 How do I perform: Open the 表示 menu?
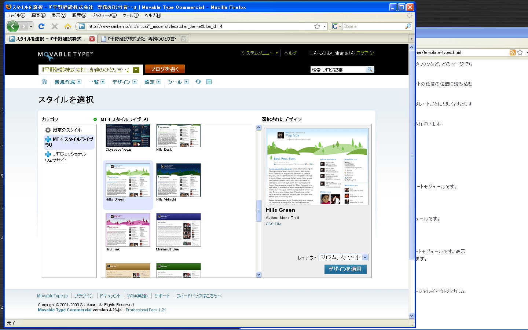59,15
